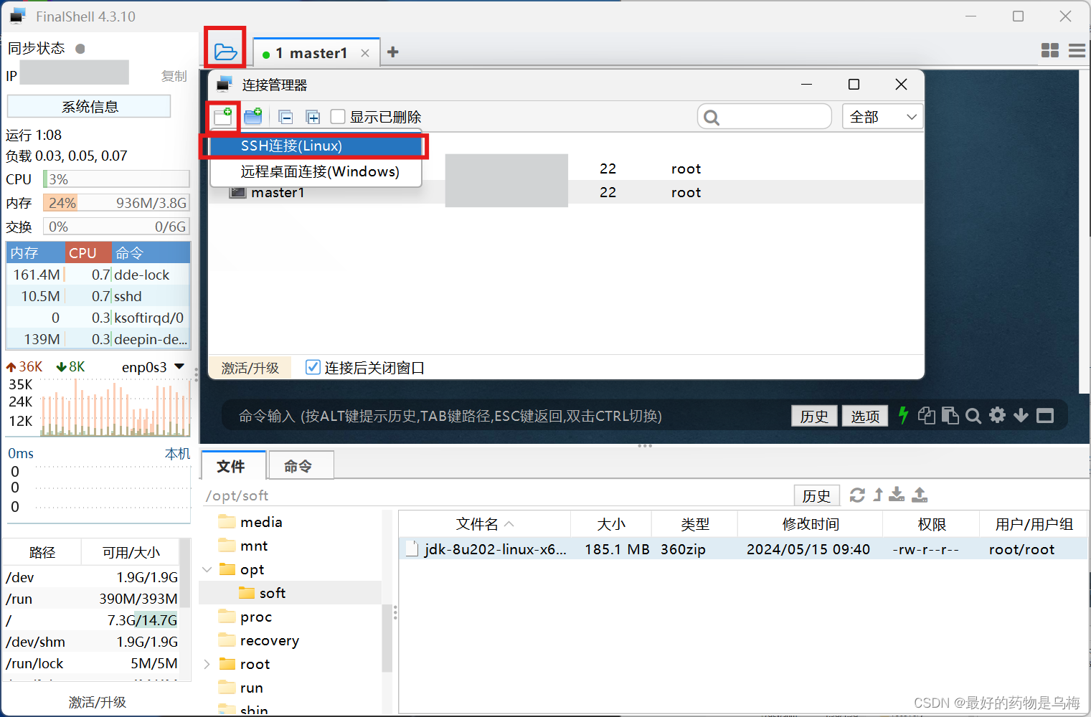Enable the 显示已删除 checkbox
The width and height of the screenshot is (1091, 717).
[x=337, y=116]
